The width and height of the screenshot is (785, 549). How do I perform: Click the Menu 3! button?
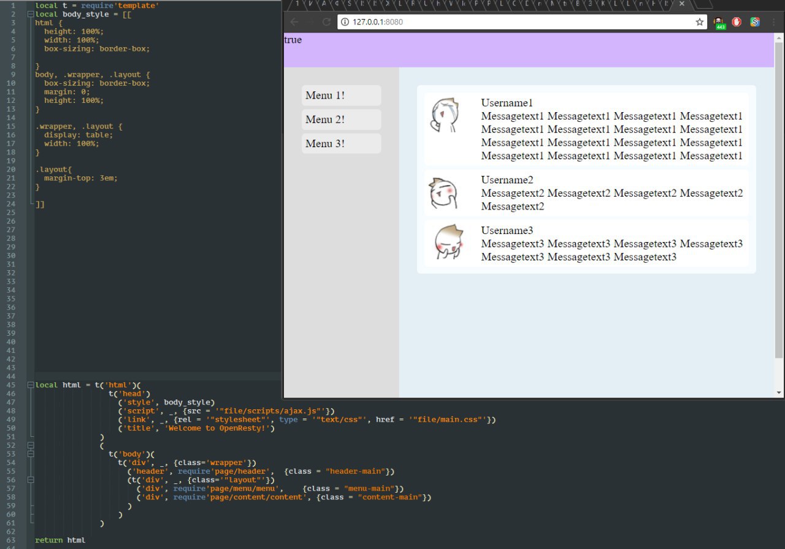tap(341, 144)
